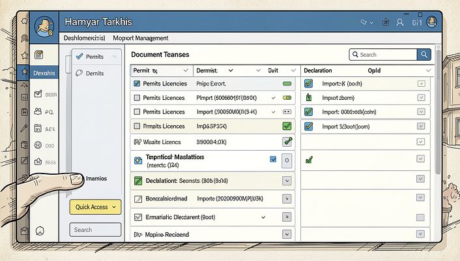Open the people icon labeled PQ
460x261 pixels.
point(38,112)
